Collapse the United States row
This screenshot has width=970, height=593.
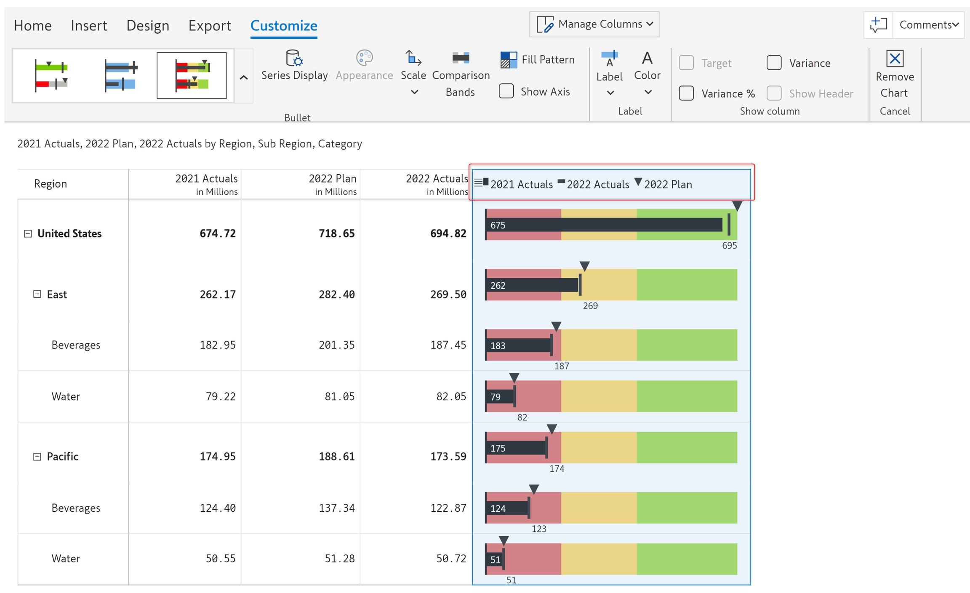pyautogui.click(x=28, y=234)
